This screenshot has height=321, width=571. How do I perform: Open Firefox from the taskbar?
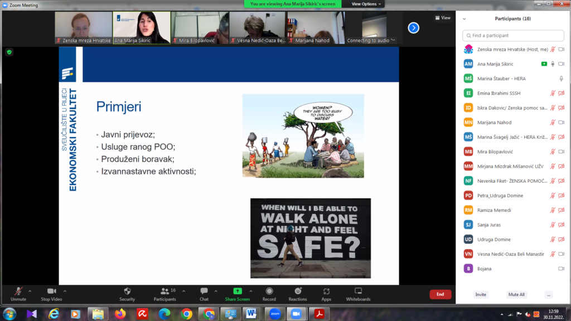pos(120,314)
